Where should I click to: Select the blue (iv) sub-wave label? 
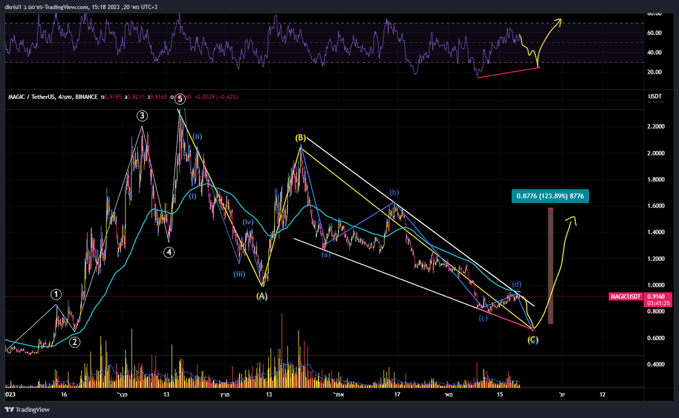click(x=248, y=222)
